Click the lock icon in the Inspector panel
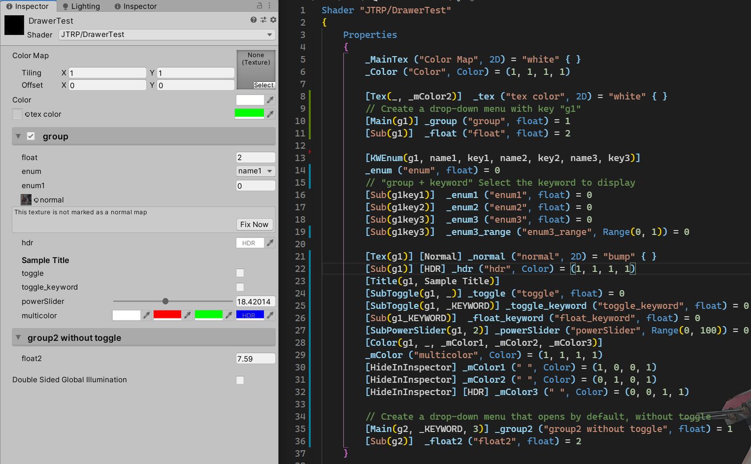Image resolution: width=751 pixels, height=464 pixels. 259,5
